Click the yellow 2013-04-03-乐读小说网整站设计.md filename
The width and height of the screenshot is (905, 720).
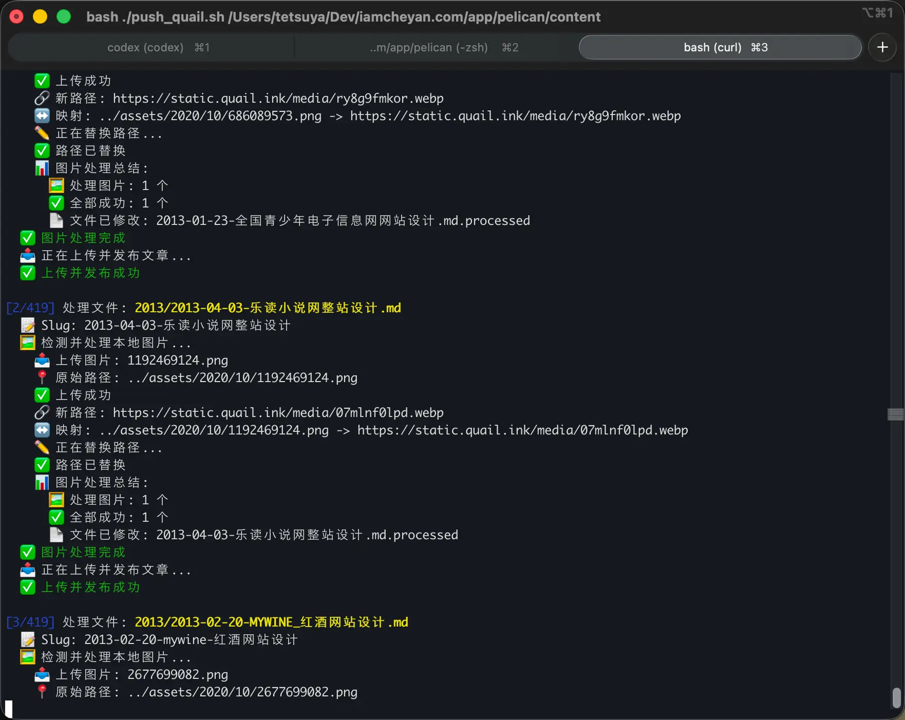[x=267, y=308]
